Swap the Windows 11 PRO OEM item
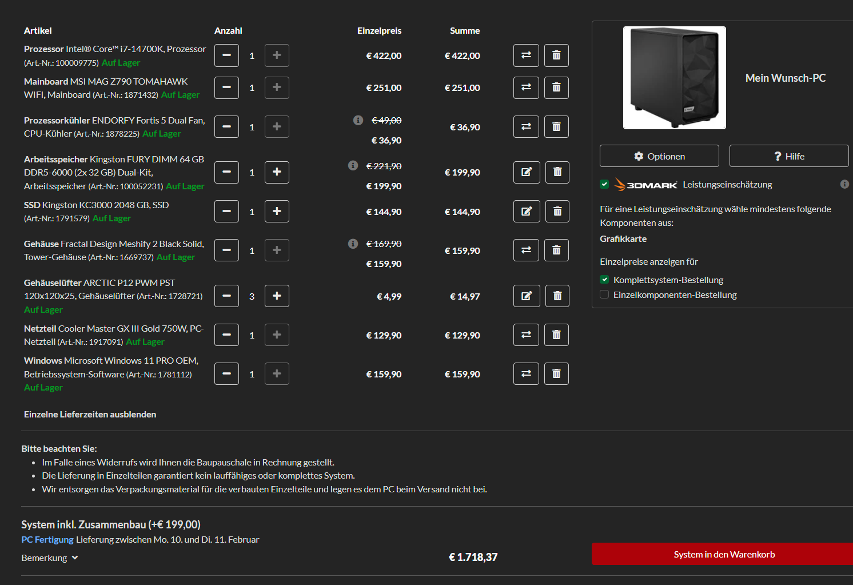 coord(526,373)
